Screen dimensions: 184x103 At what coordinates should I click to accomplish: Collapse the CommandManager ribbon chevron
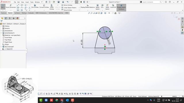tap(183, 10)
